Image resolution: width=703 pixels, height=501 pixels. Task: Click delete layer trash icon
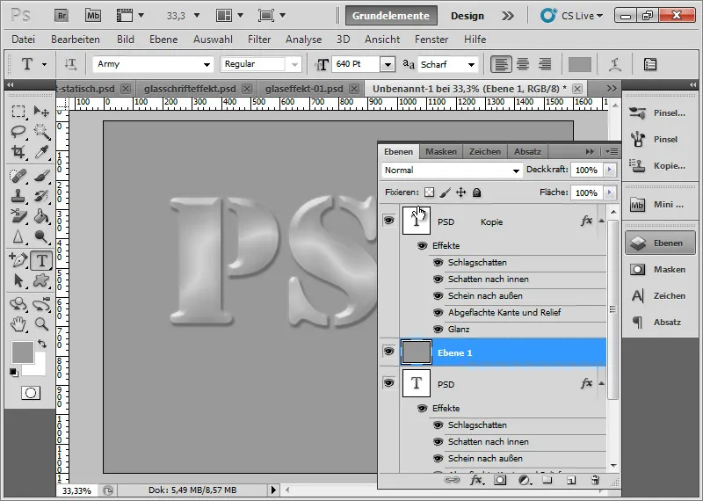pos(595,480)
